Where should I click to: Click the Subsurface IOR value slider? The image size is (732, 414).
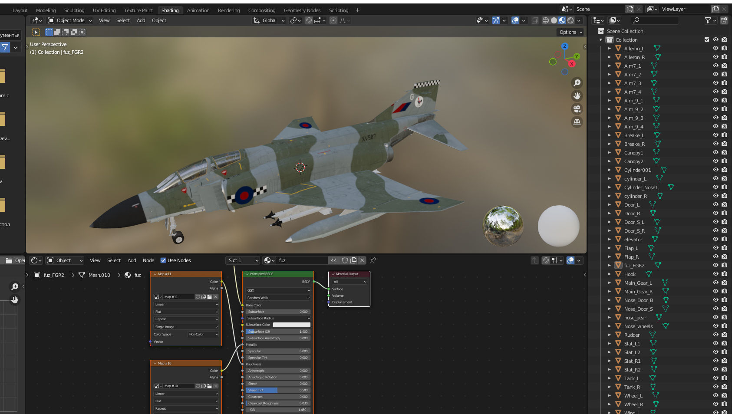click(278, 332)
